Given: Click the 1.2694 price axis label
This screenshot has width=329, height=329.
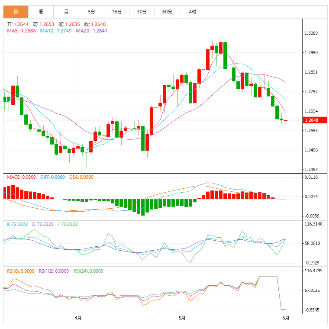Looking at the screenshot, I should pos(311,111).
